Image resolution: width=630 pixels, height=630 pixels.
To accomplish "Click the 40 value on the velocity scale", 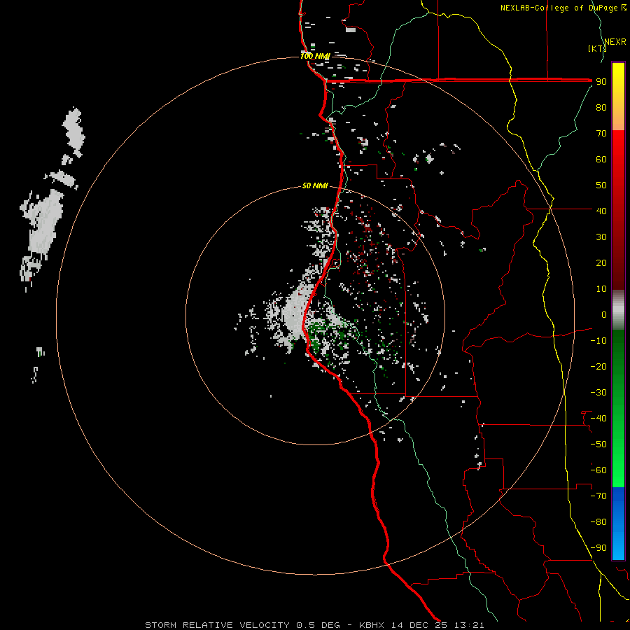I will coord(601,211).
